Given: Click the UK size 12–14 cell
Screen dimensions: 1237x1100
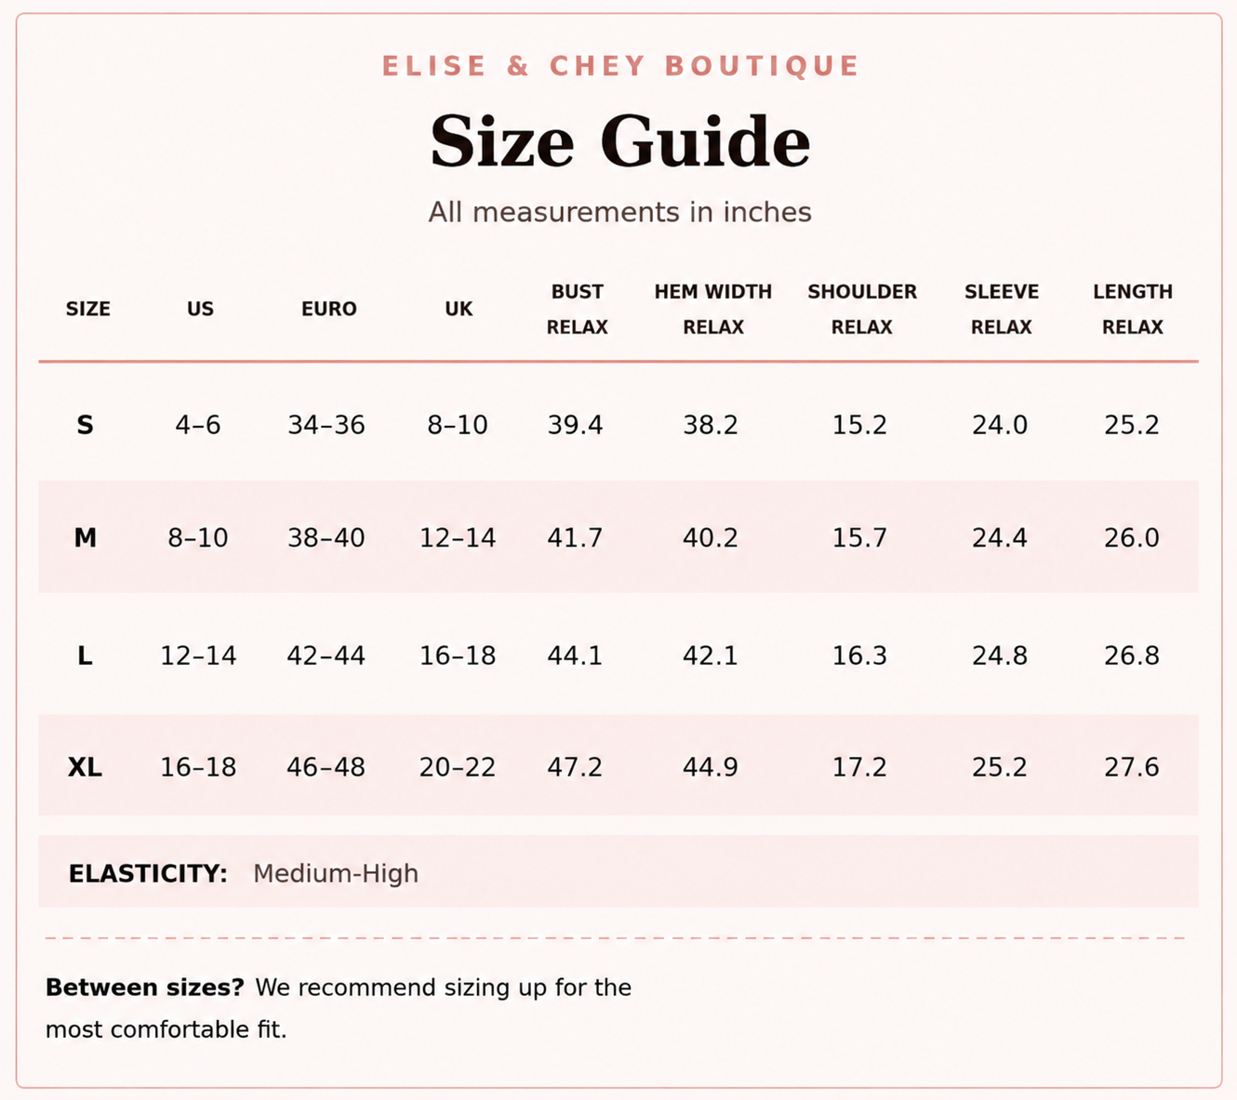Looking at the screenshot, I should [x=457, y=537].
